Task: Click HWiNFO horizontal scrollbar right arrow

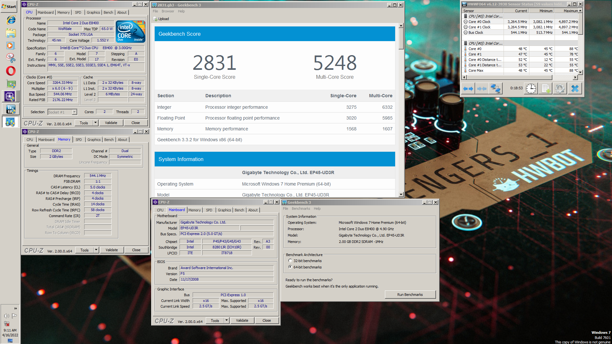Action: [575, 77]
